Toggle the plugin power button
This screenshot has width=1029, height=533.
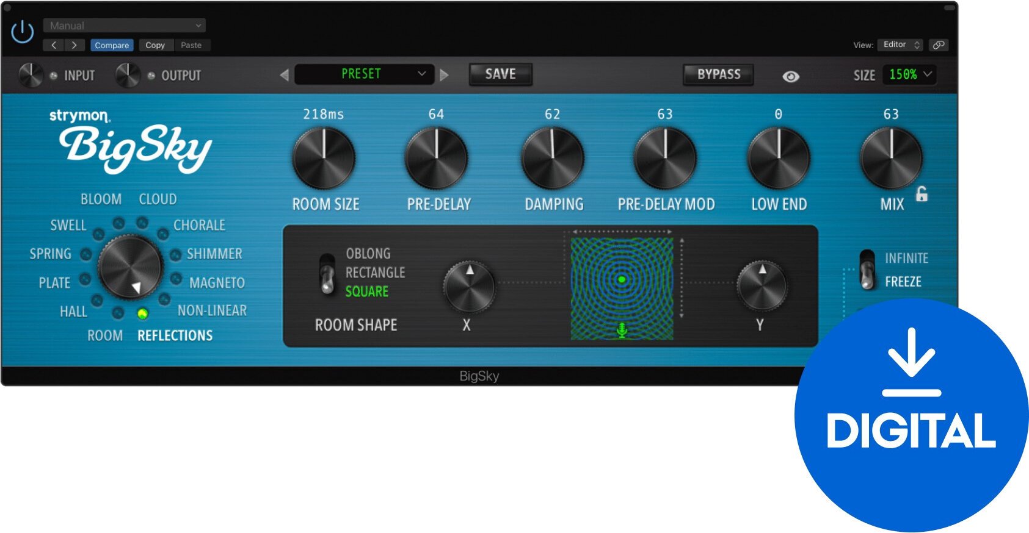[23, 32]
